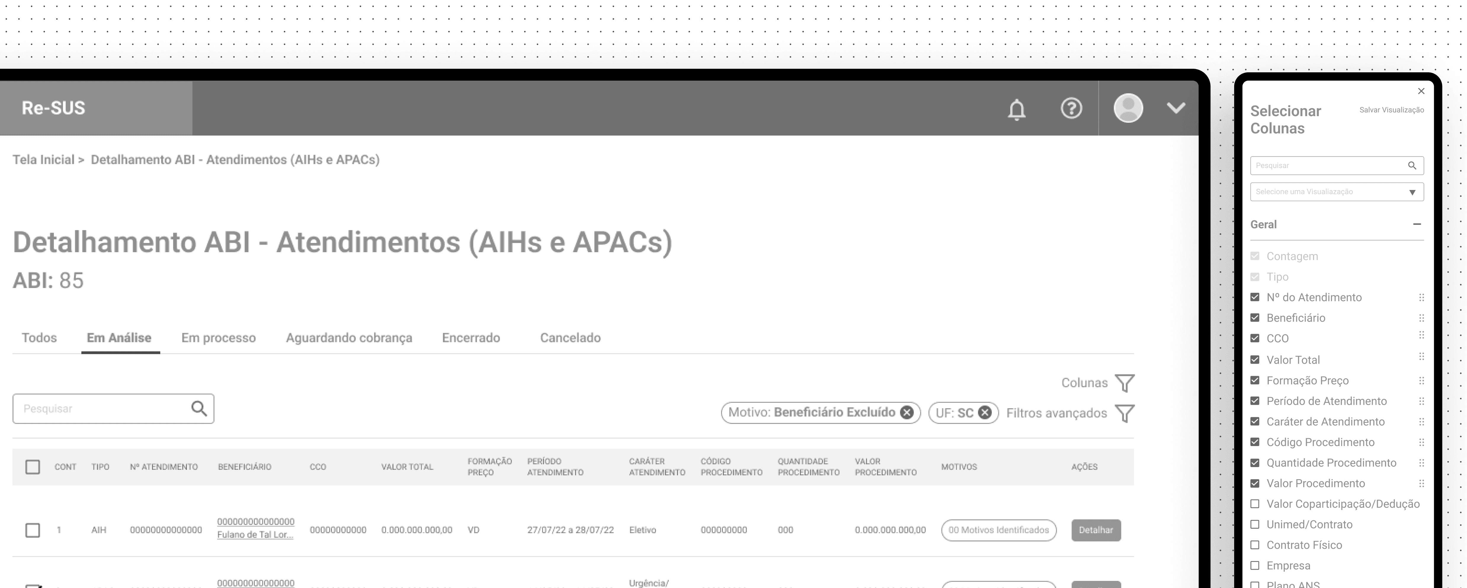Expand the user account chevron menu

pos(1175,108)
